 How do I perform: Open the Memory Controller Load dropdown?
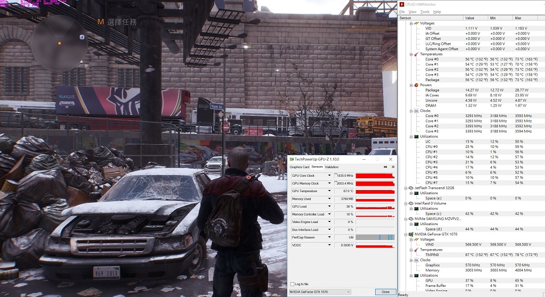pyautogui.click(x=329, y=214)
